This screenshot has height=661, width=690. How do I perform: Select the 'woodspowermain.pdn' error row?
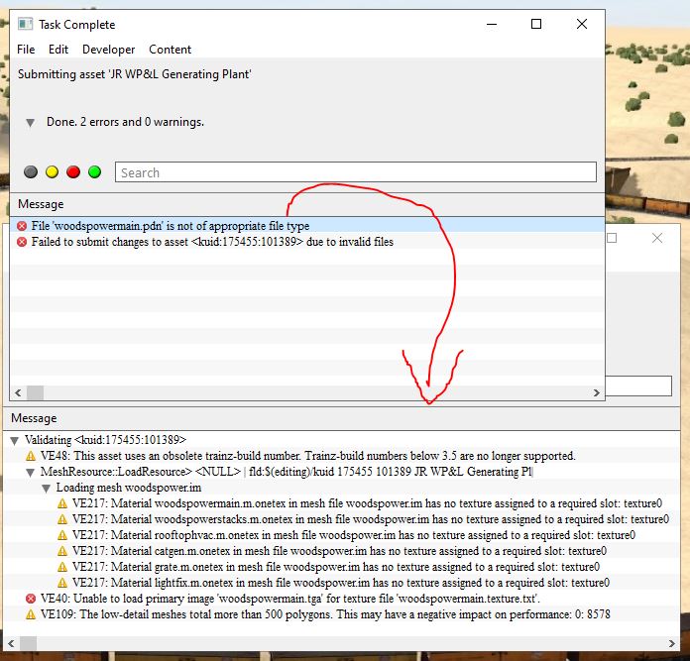pos(307,226)
